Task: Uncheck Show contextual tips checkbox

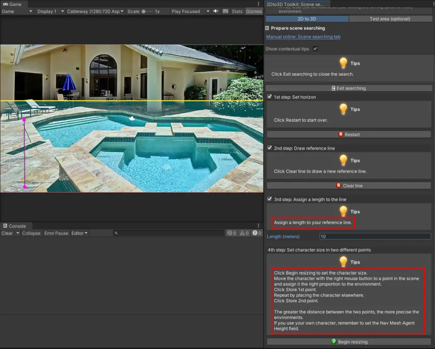Action: coord(315,49)
